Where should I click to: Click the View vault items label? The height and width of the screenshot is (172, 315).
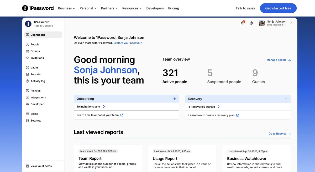(41, 166)
